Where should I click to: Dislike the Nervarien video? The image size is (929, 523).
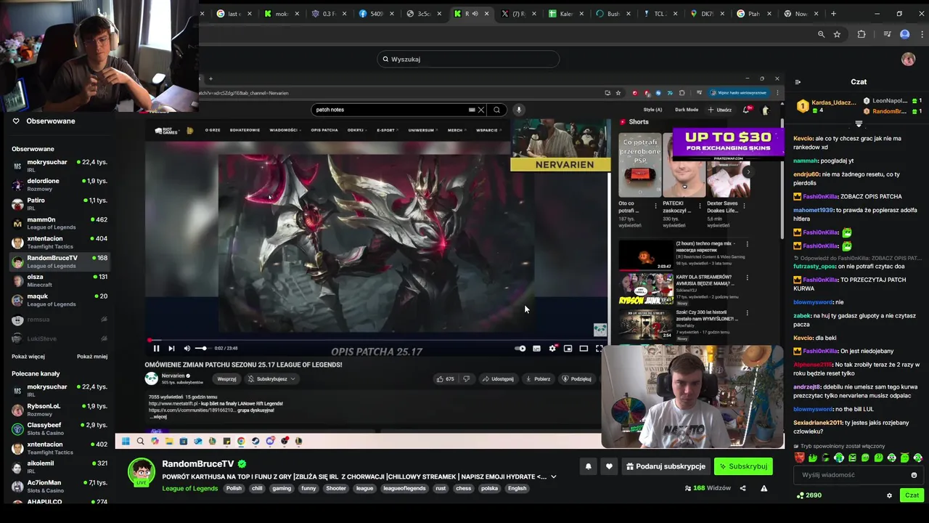(466, 378)
